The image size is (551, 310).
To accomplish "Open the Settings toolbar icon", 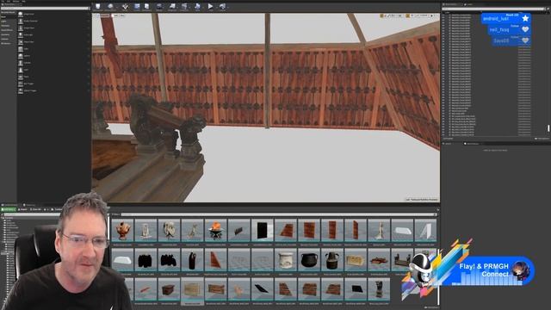I will tap(159, 7).
